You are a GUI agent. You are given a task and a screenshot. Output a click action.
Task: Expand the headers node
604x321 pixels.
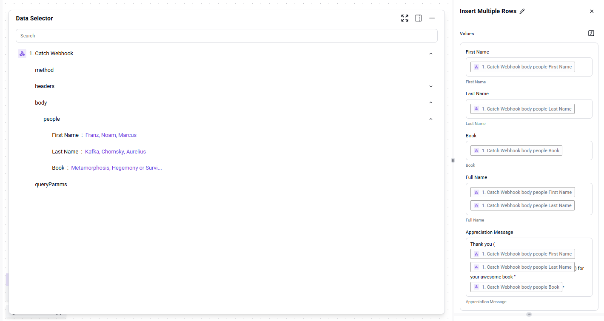431,86
